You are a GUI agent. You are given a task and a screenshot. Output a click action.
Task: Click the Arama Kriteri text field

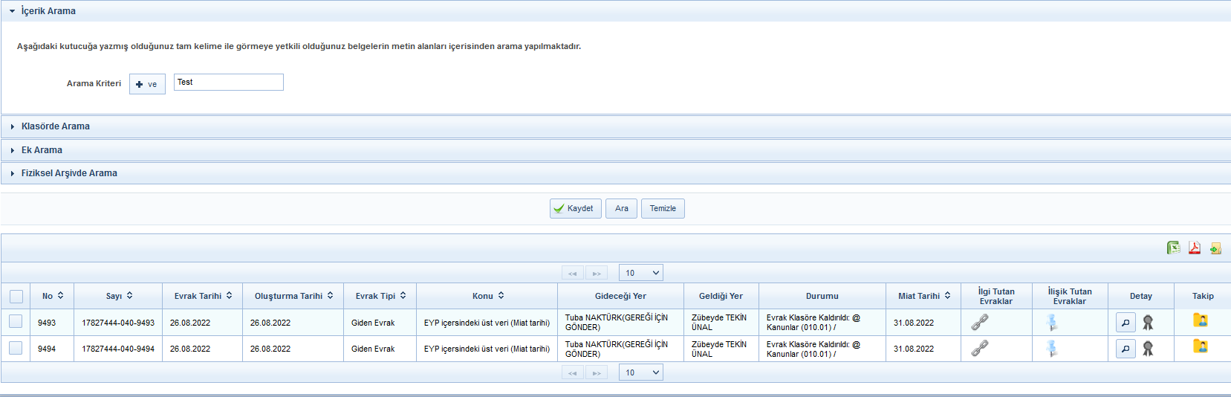click(228, 83)
